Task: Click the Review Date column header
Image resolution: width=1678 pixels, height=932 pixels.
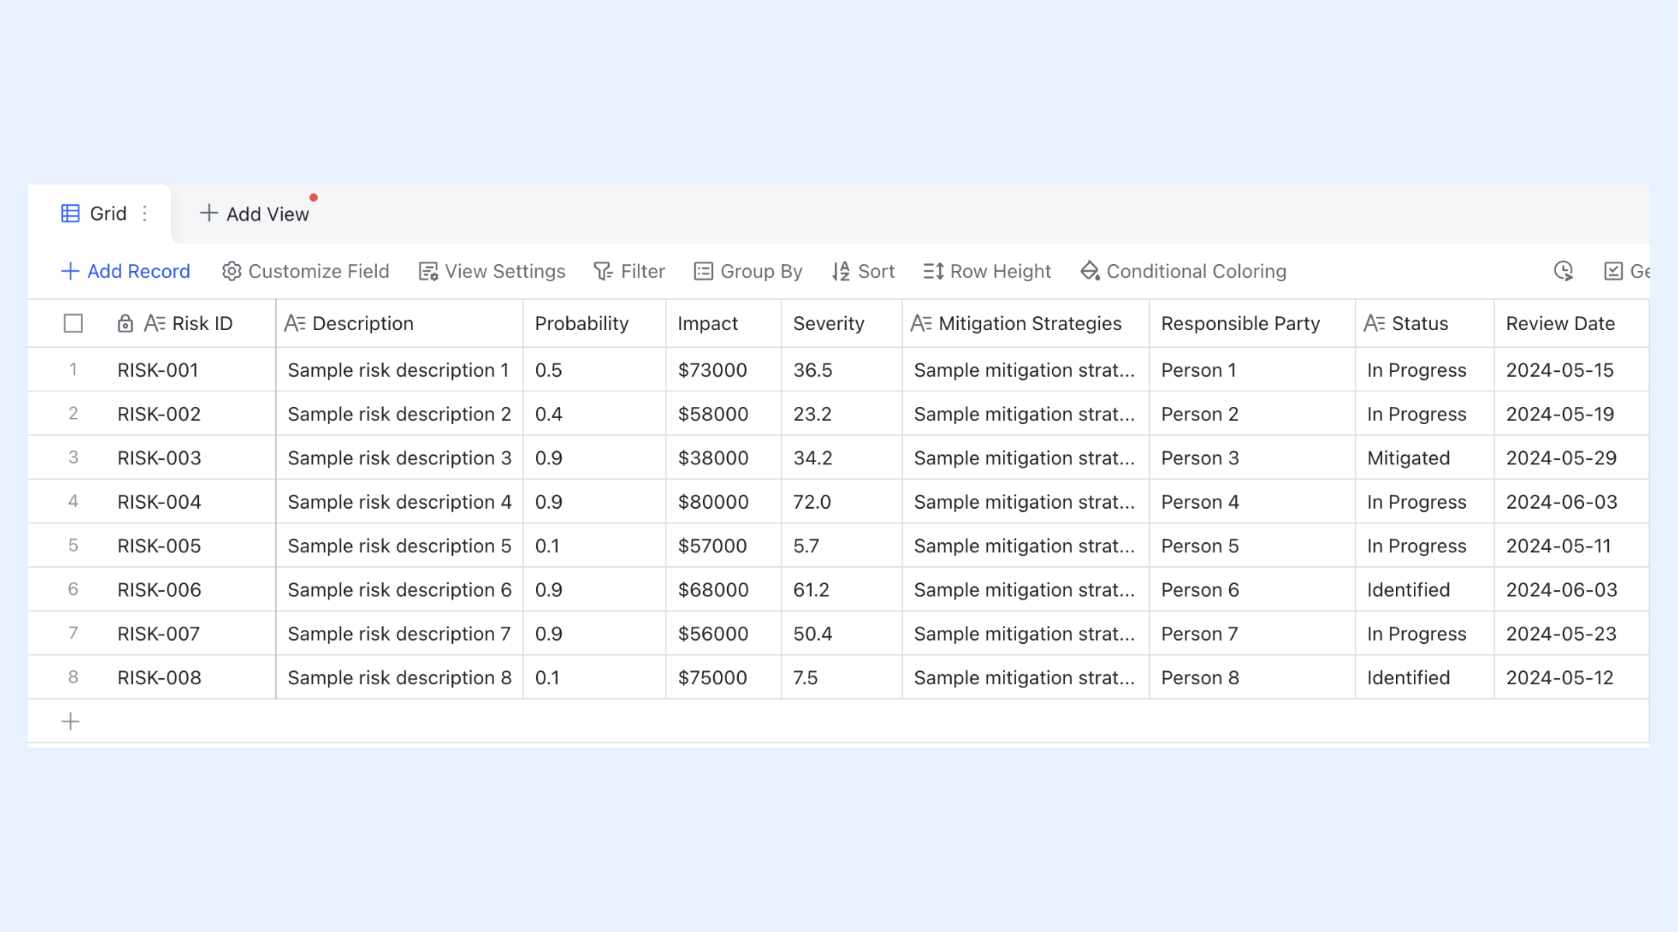Action: (1571, 323)
